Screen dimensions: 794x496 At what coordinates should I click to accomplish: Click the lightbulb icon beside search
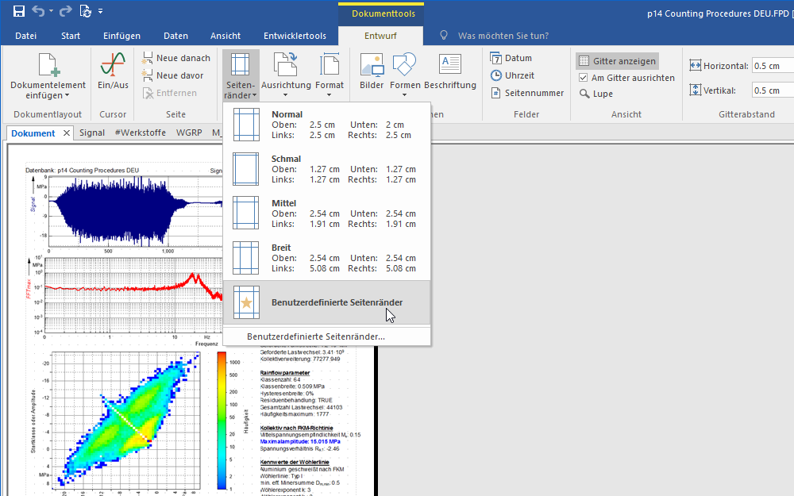(444, 36)
